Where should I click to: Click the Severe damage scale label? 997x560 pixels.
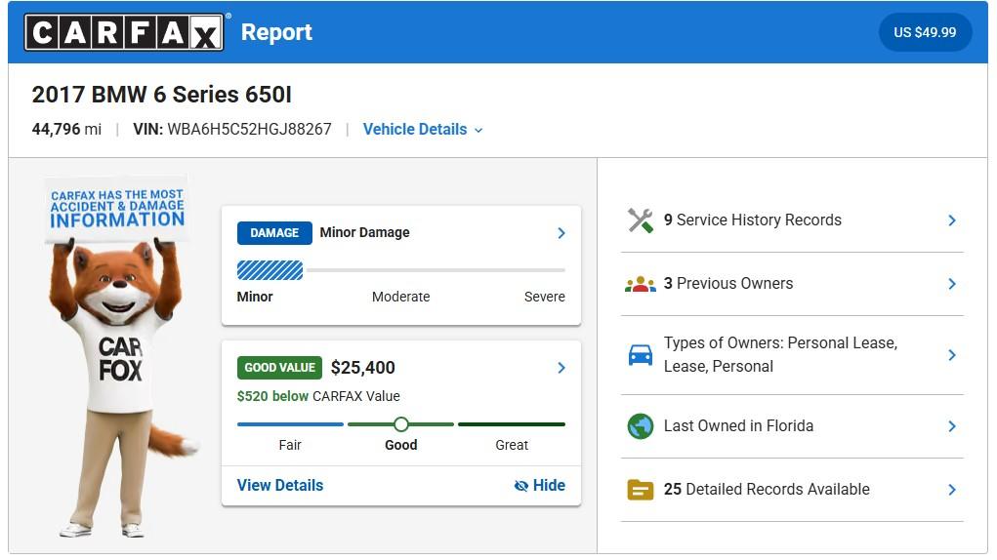click(x=544, y=297)
